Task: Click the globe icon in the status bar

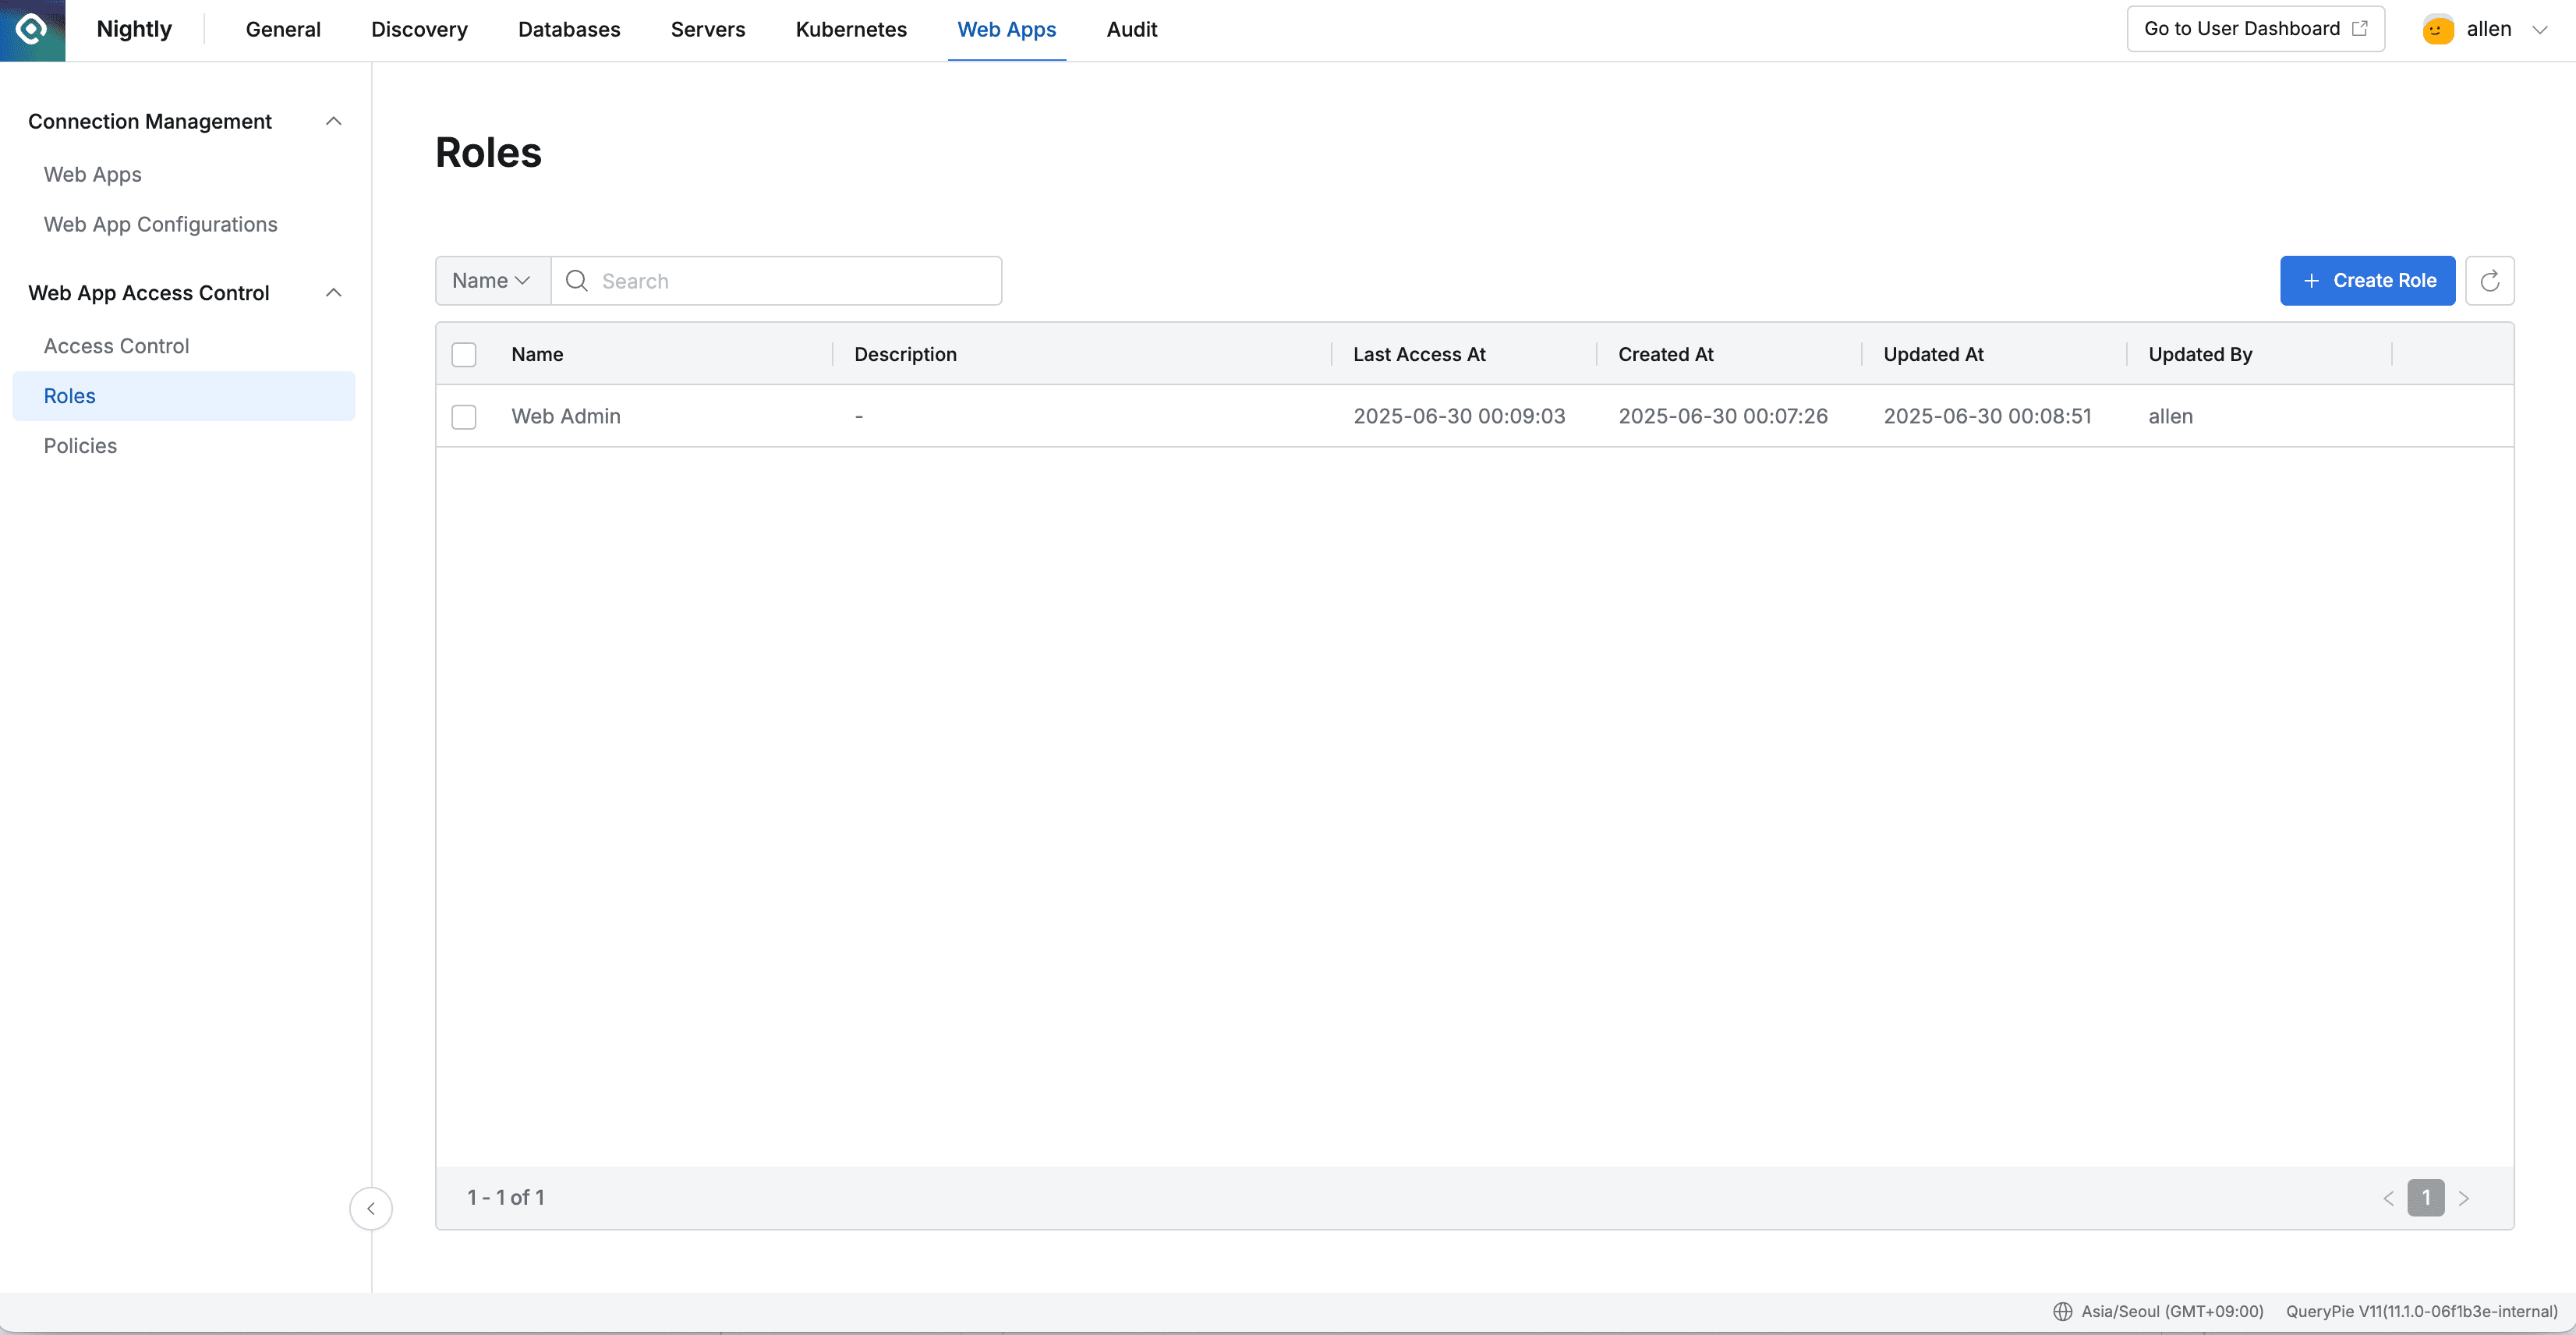Action: (2064, 1310)
